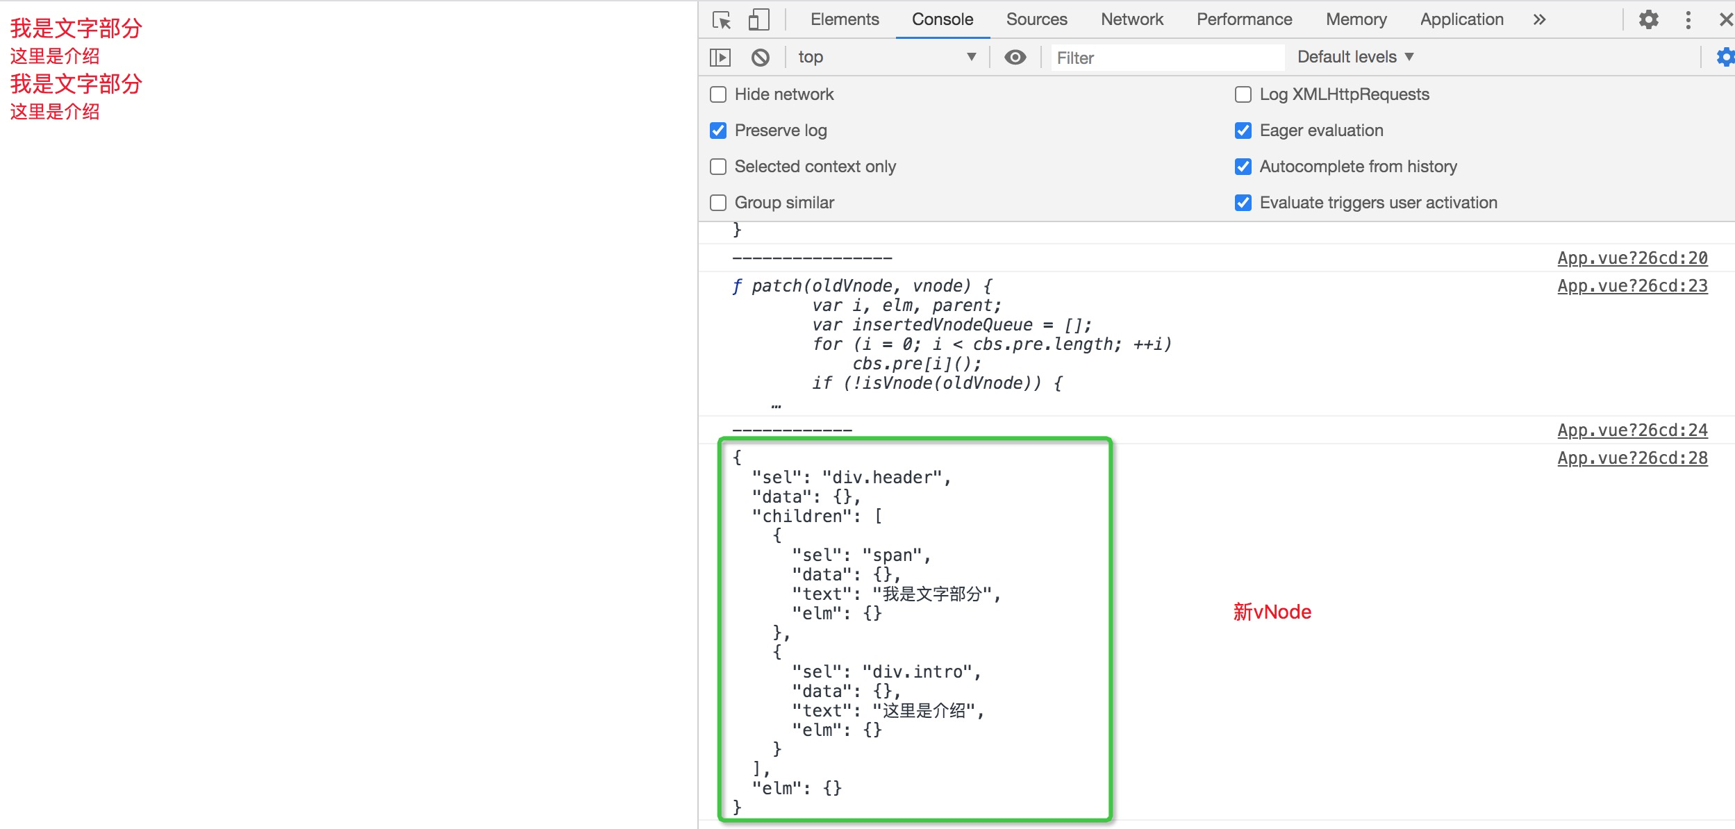Enable the Group similar checkbox
1735x829 pixels.
pos(718,203)
